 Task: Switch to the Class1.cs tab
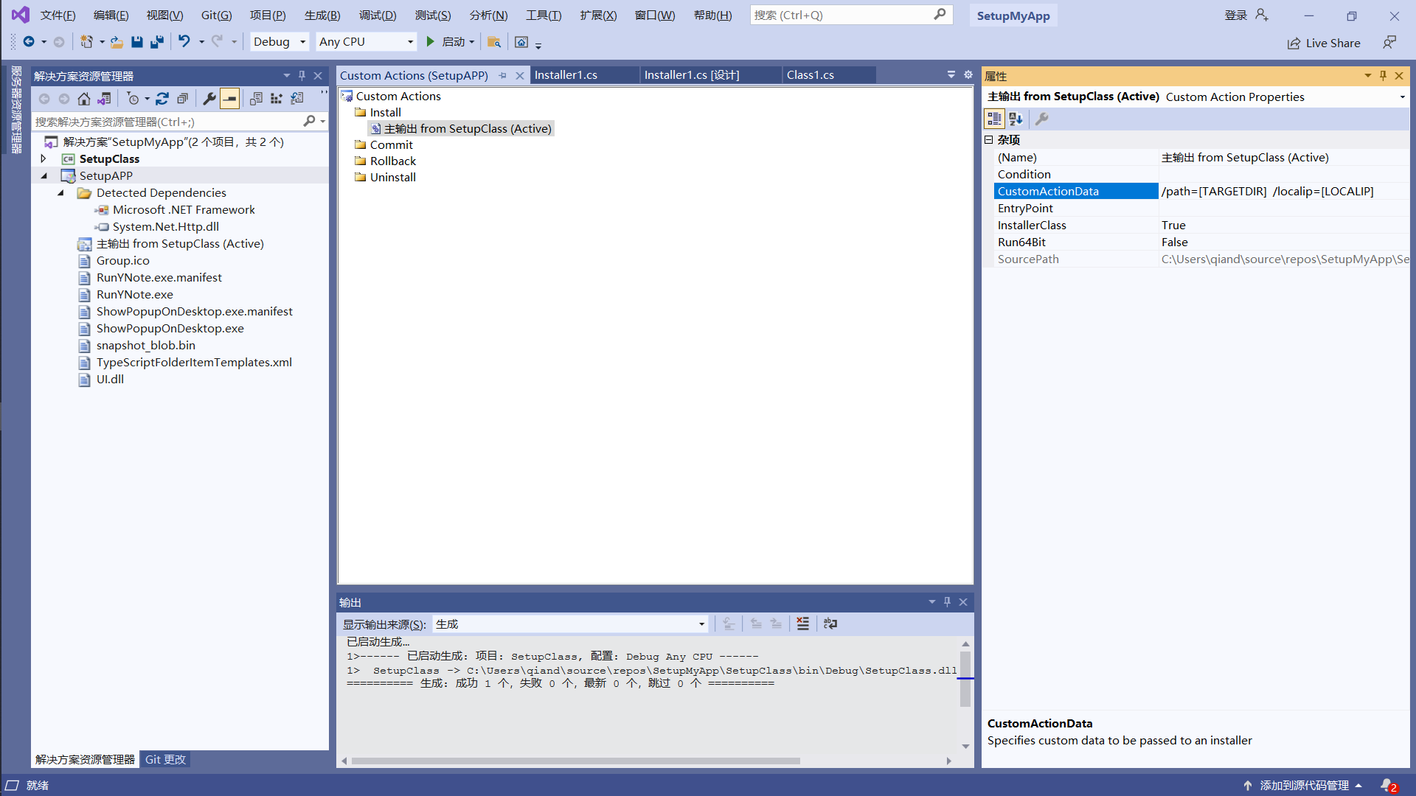coord(810,75)
